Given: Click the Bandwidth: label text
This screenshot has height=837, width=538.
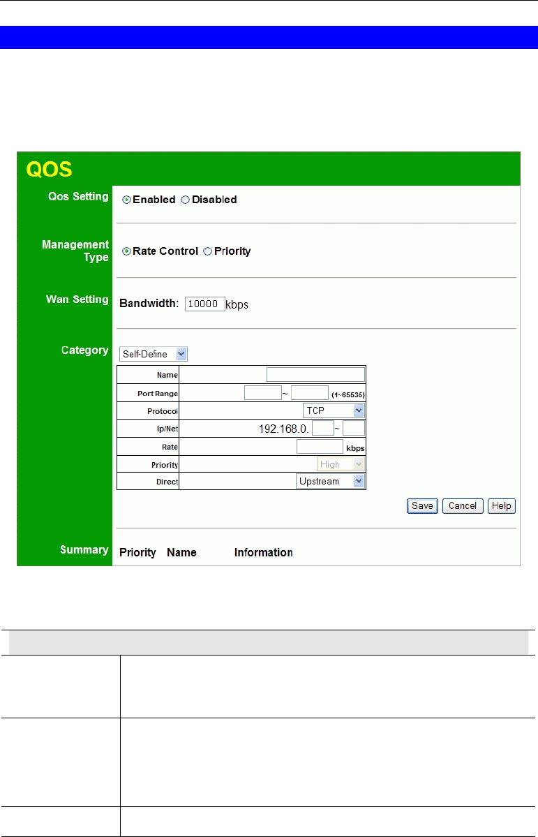Looking at the screenshot, I should 149,304.
